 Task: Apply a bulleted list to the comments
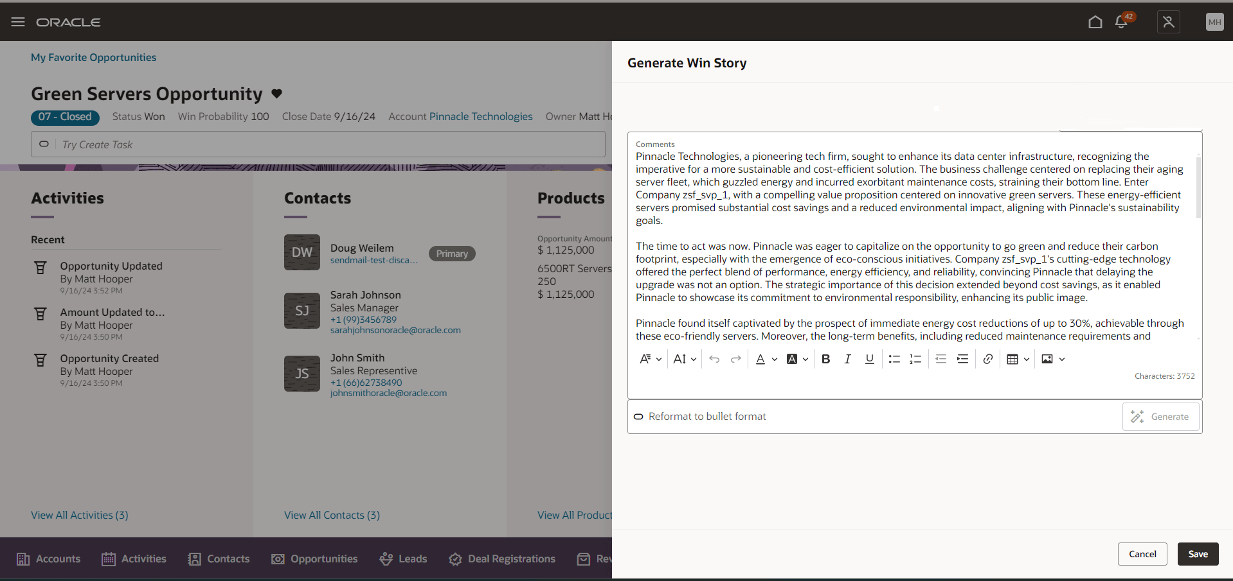894,359
